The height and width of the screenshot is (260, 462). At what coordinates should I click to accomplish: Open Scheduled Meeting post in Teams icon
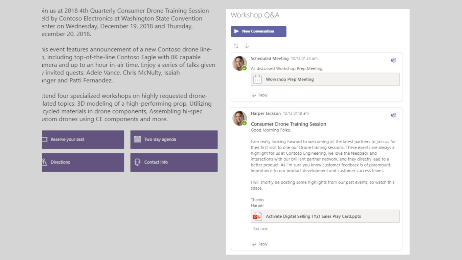pos(393,60)
